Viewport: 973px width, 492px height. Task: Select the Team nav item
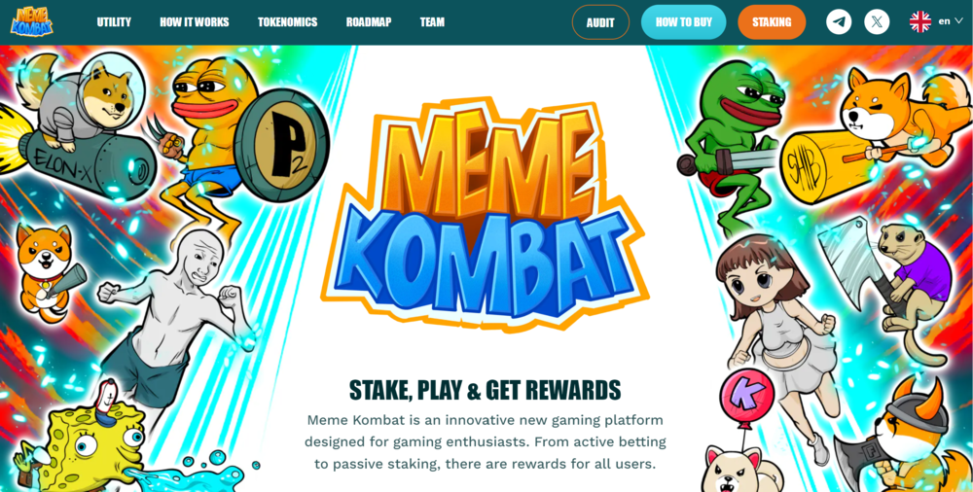click(432, 22)
